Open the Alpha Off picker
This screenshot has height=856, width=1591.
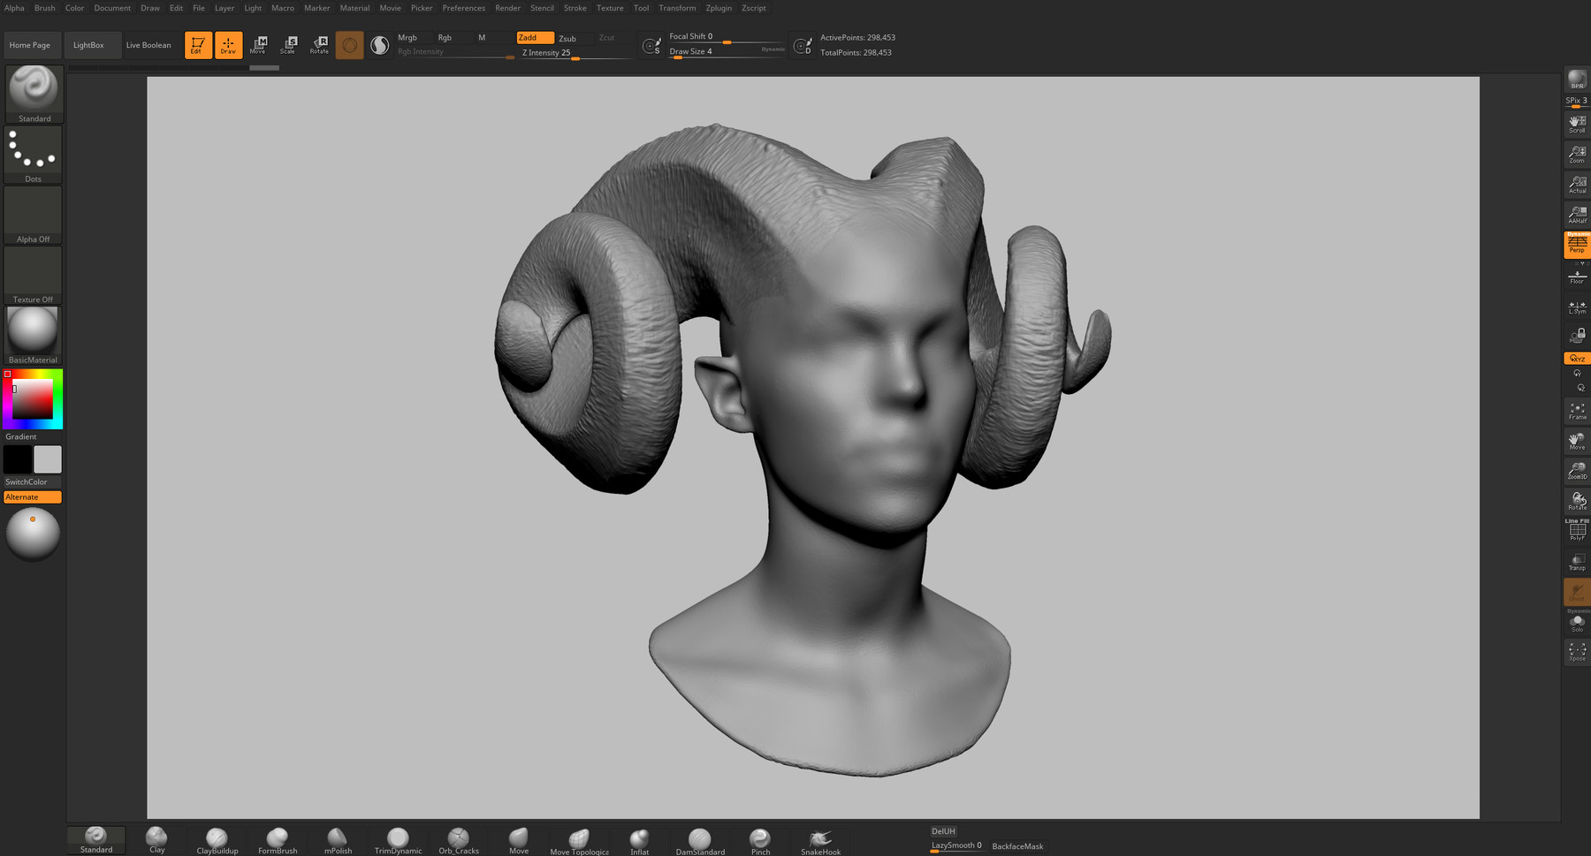pyautogui.click(x=34, y=215)
